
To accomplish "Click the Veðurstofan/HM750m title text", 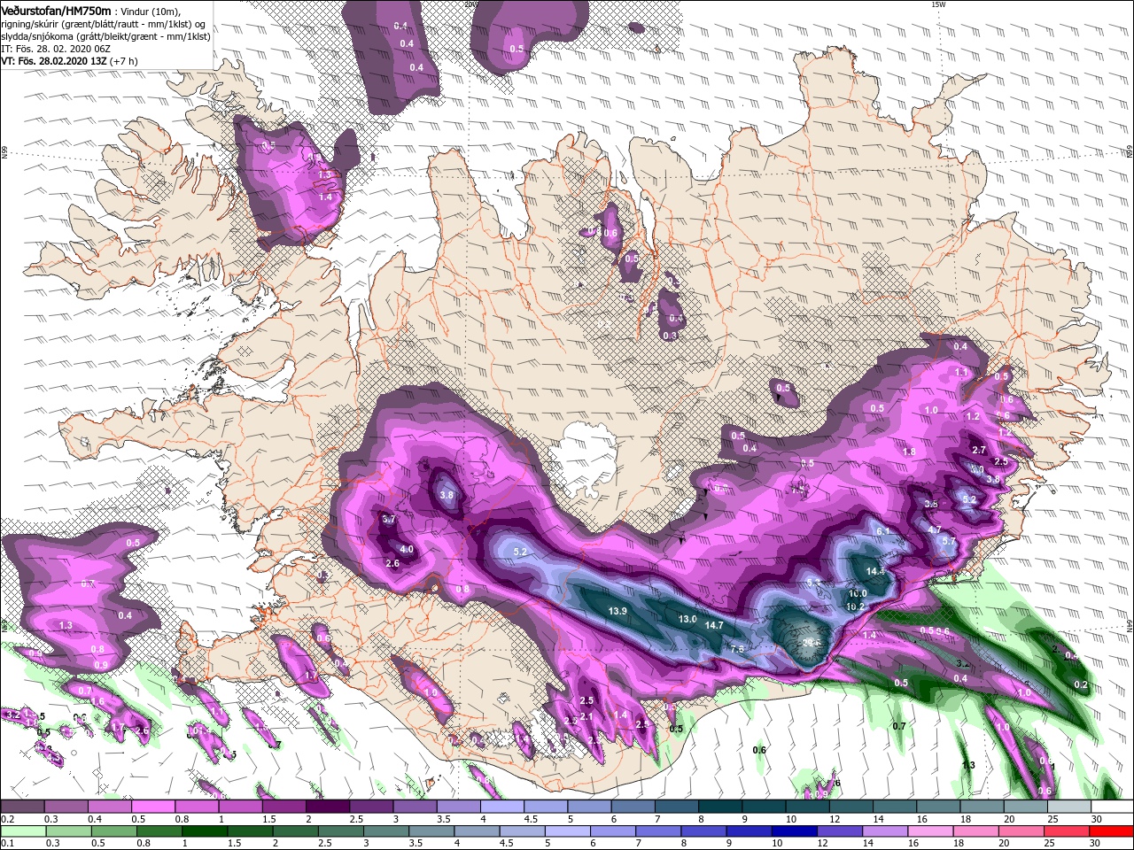I will click(57, 10).
